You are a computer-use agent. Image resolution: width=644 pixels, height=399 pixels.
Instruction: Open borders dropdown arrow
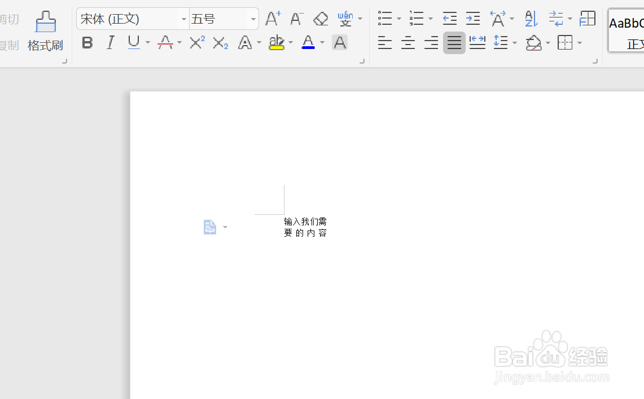(580, 43)
